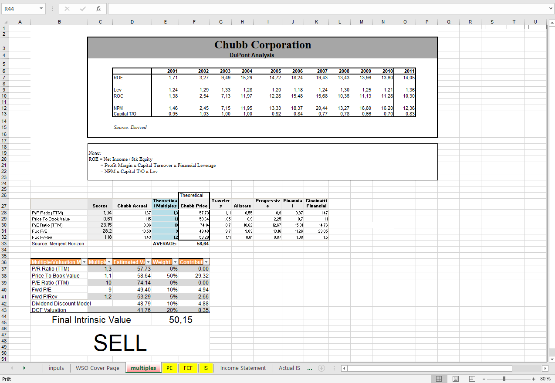This screenshot has width=555, height=383.
Task: Select column R header
Action: pos(470,22)
